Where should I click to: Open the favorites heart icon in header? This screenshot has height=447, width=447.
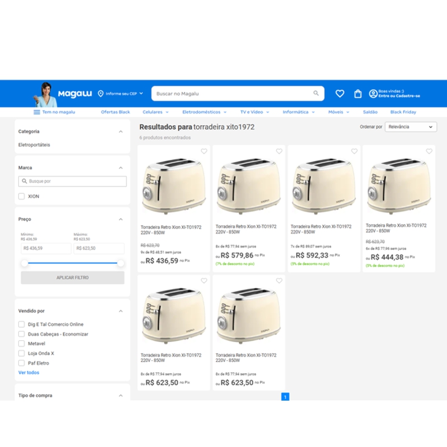click(x=340, y=94)
